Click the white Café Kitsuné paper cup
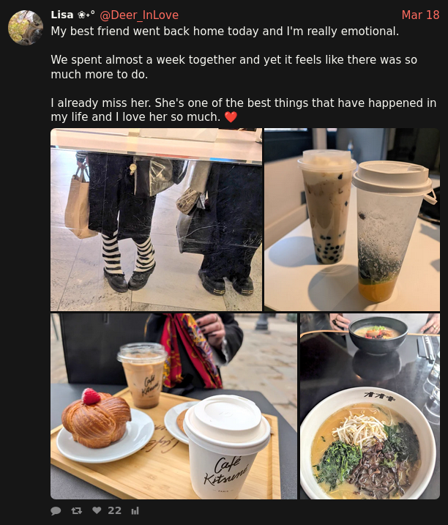448x525 pixels. pos(227,447)
